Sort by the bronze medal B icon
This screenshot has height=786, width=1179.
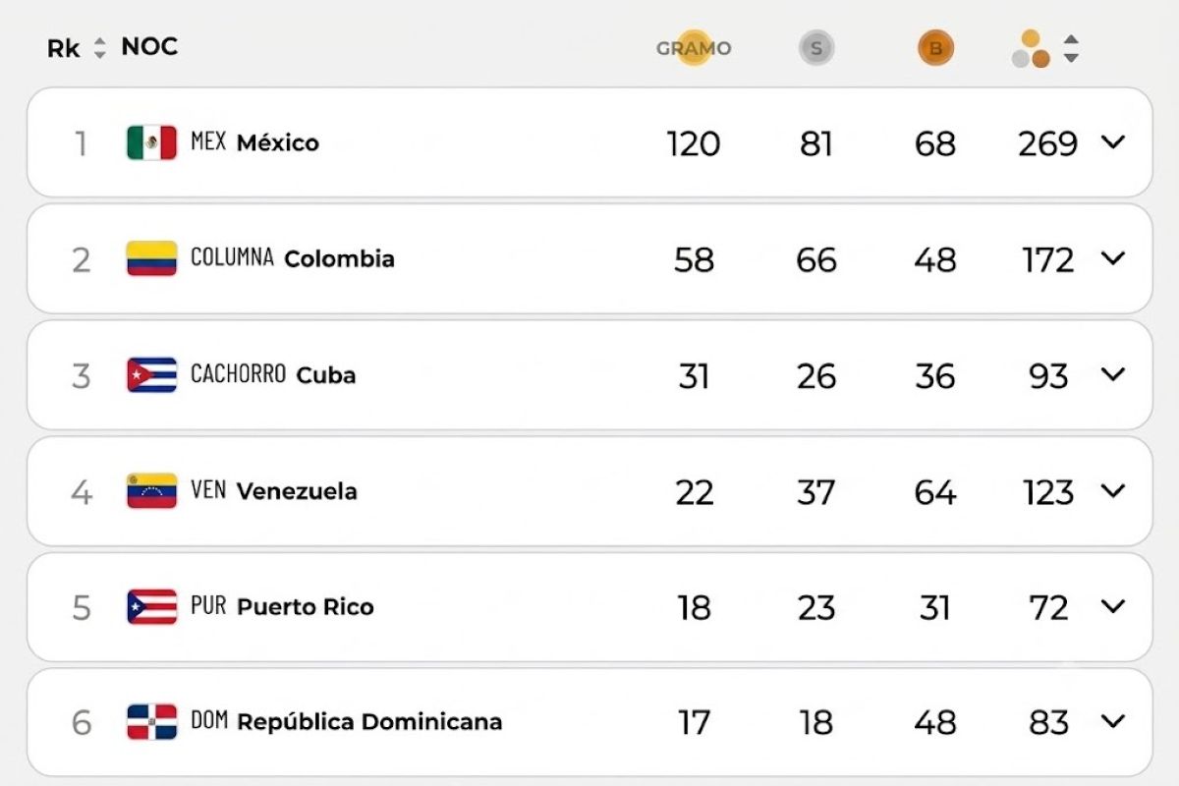(935, 47)
